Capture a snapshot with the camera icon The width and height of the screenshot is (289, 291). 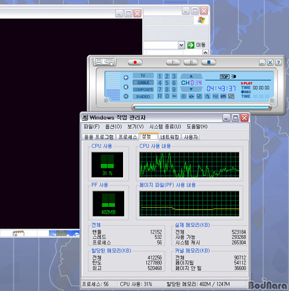pyautogui.click(x=191, y=96)
